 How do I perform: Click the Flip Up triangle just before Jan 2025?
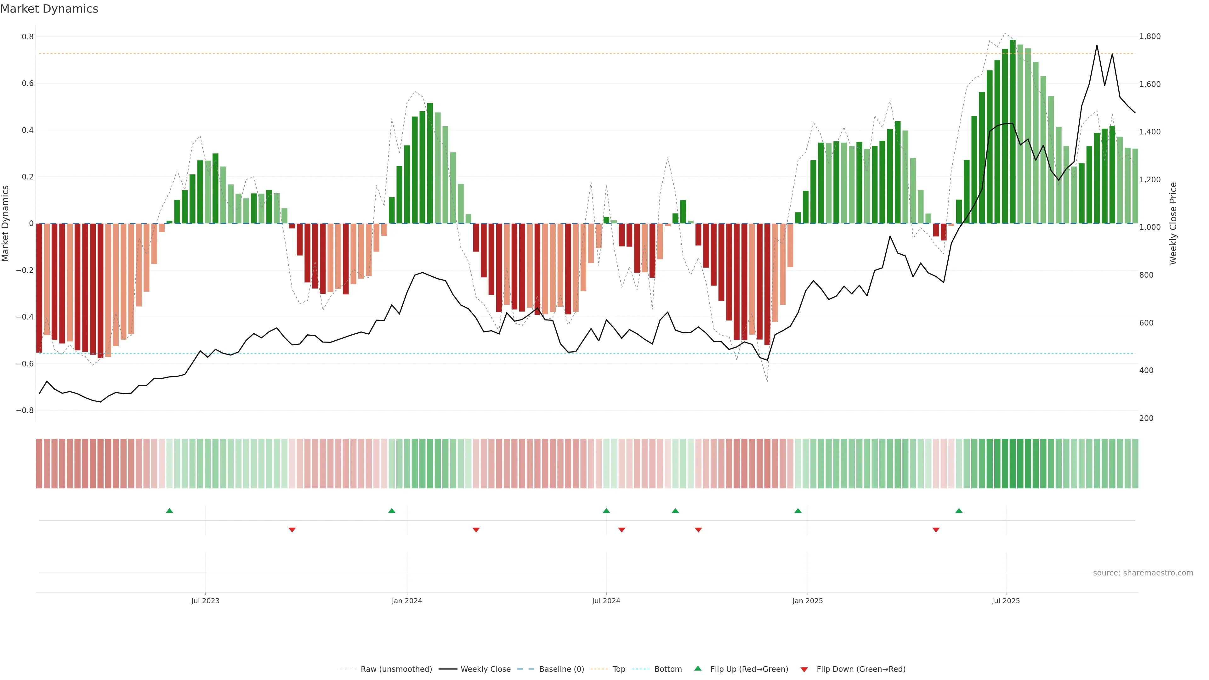(x=798, y=511)
